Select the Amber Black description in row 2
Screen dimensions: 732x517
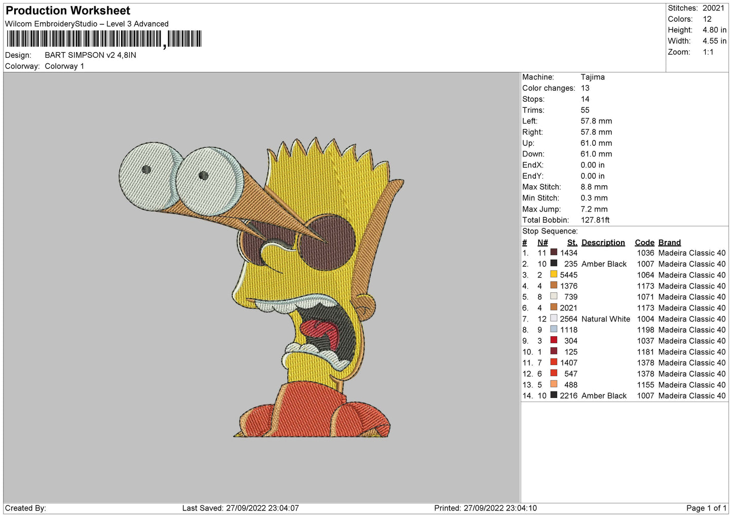(604, 264)
